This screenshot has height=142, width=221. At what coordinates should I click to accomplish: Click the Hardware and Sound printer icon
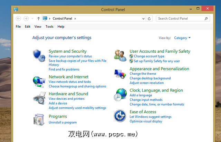[39, 98]
